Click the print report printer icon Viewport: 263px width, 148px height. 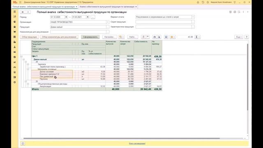(x=155, y=37)
